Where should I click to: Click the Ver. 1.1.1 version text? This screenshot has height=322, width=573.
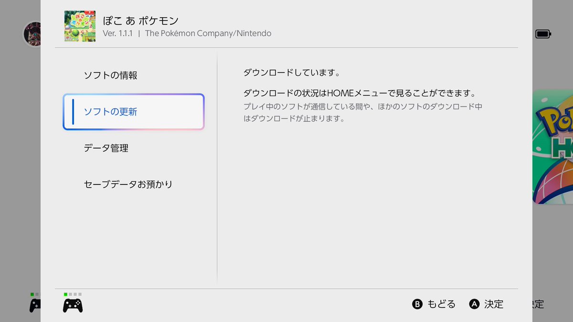(117, 34)
